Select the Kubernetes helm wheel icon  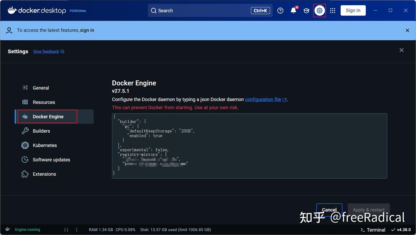coord(25,145)
